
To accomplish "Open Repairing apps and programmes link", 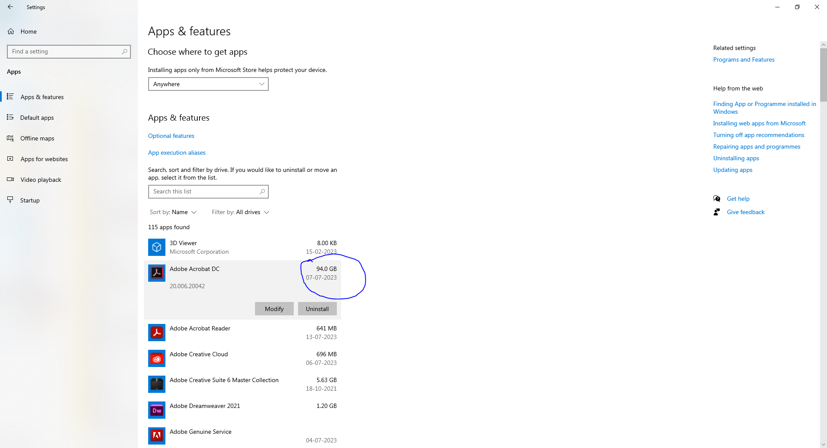I will 757,146.
